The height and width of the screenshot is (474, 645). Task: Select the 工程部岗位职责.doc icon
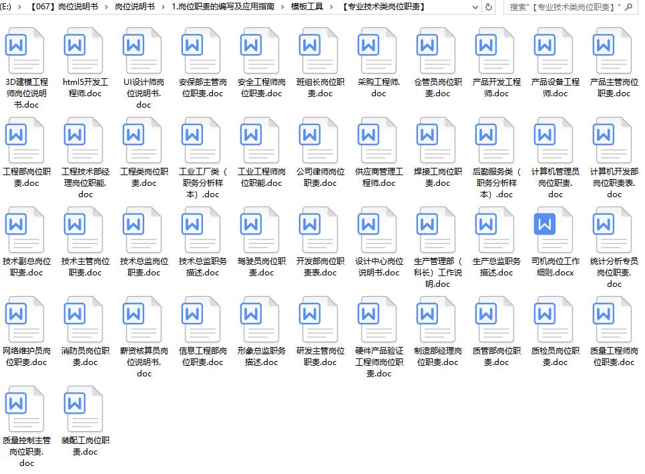click(x=25, y=140)
